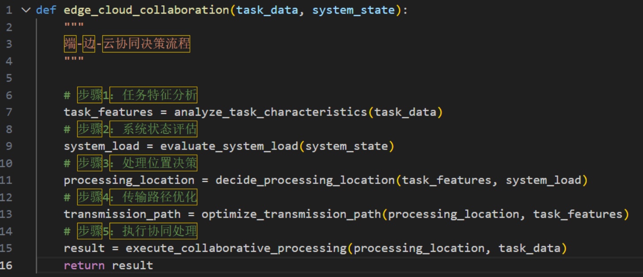
Task: Click the evaluate_system_load function call
Action: [229, 146]
